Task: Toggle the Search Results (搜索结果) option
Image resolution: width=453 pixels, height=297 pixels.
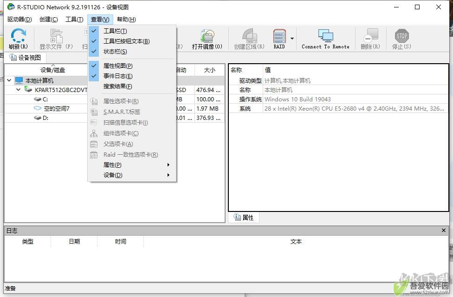Action: point(132,86)
